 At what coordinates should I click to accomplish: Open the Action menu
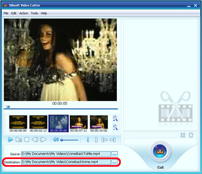(23, 13)
